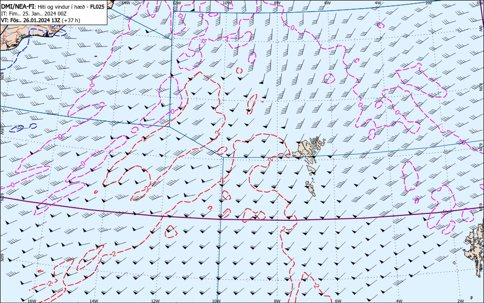
Task: Click the DMI/NEA-FI chart title text
Action: 53,6
